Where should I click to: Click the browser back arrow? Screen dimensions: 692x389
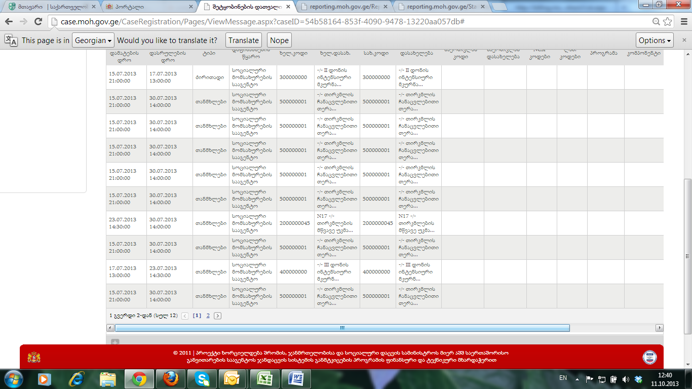(9, 22)
